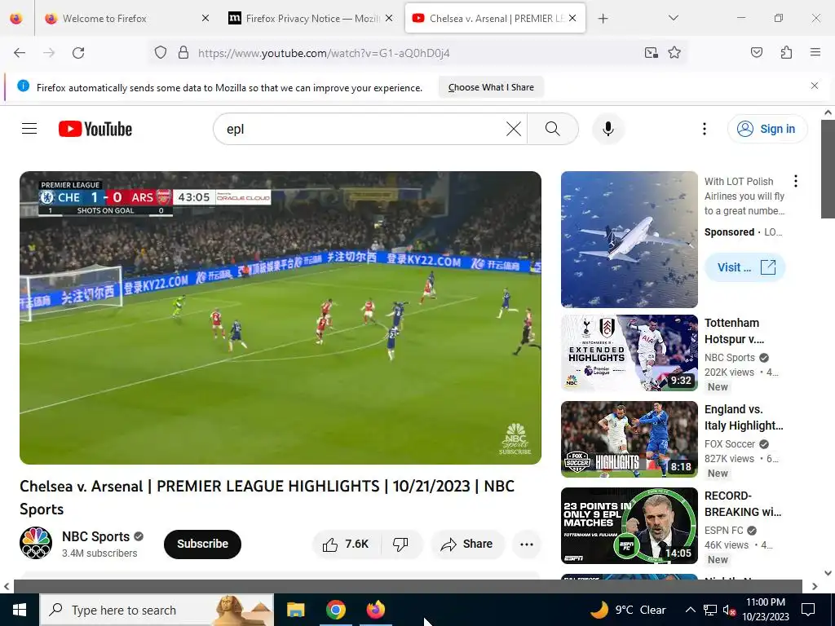
Task: Open the Tottenham Hotspur v. video title
Action: tap(735, 331)
